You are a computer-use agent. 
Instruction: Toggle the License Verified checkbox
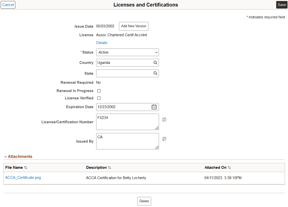99,98
